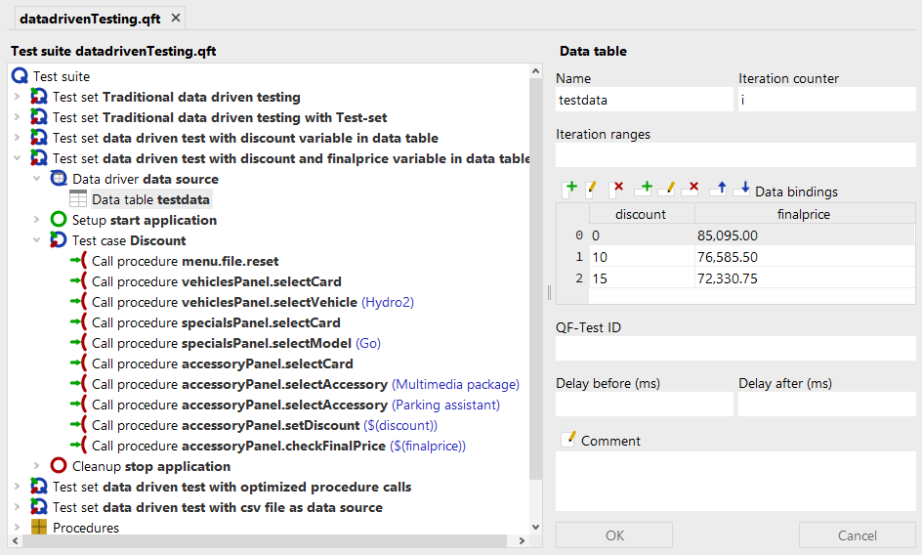Select Call procedure accessoryPanel.selectCard
922x555 pixels.
pos(223,363)
